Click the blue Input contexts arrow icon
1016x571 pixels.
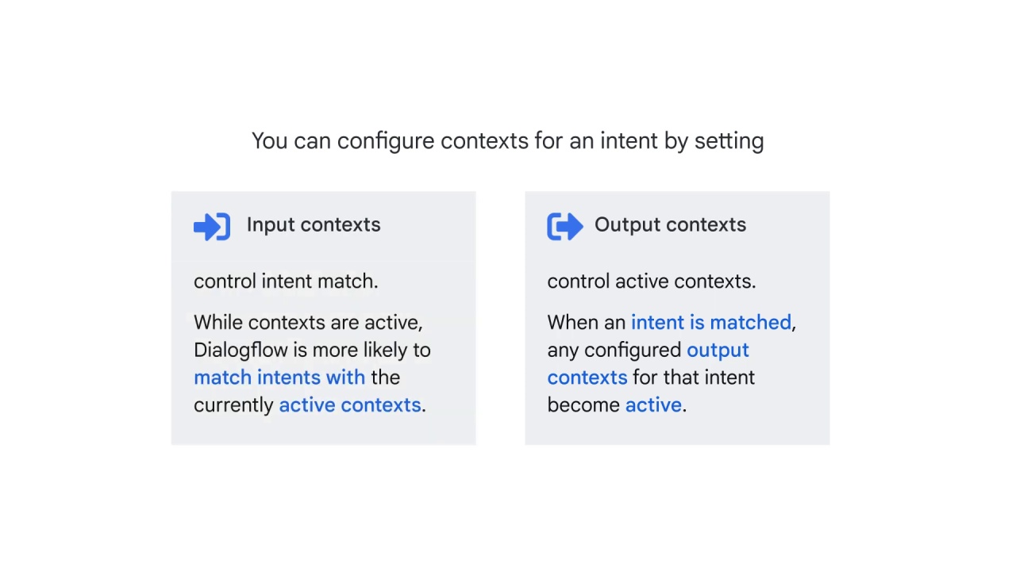point(212,227)
